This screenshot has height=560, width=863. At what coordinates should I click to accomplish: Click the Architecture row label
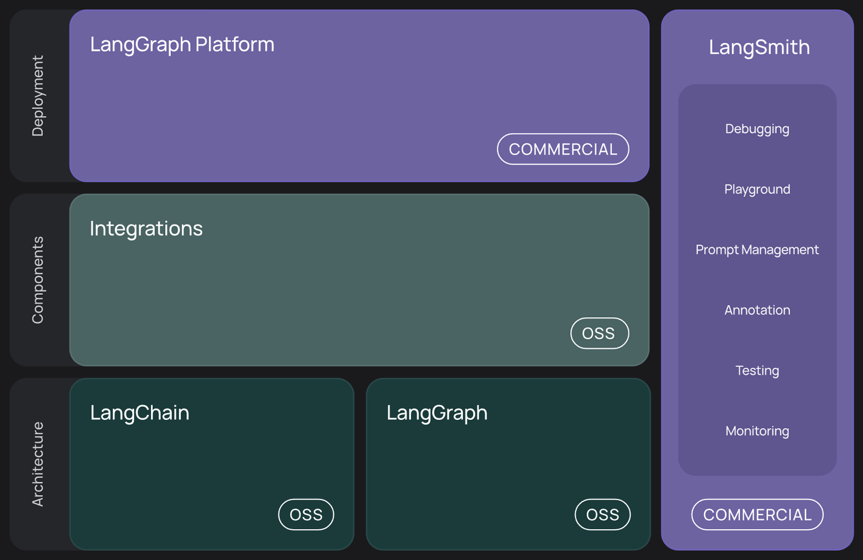(x=37, y=464)
